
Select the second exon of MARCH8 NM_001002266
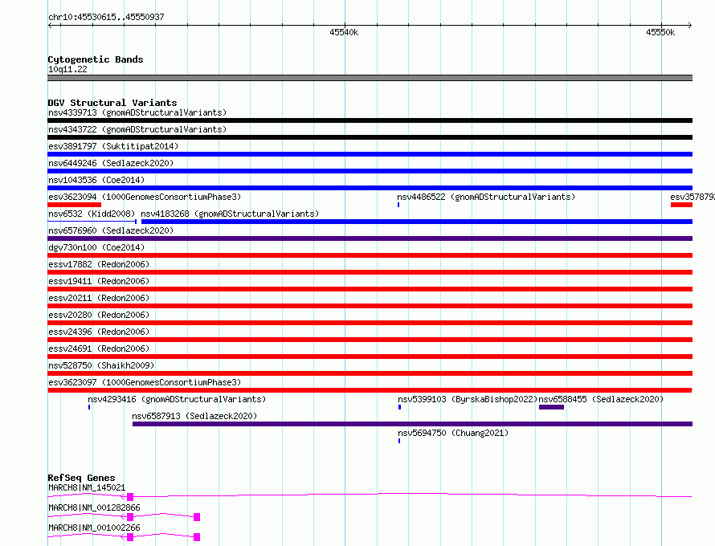[197, 537]
